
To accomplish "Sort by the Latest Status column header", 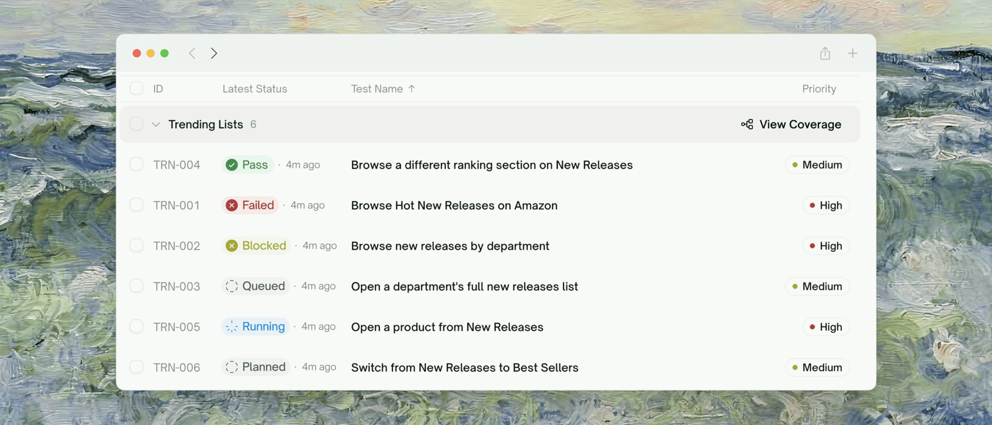I will tap(255, 89).
